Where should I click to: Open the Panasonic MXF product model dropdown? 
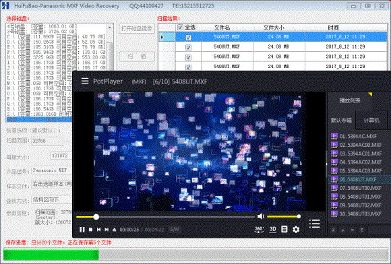[x=52, y=170]
